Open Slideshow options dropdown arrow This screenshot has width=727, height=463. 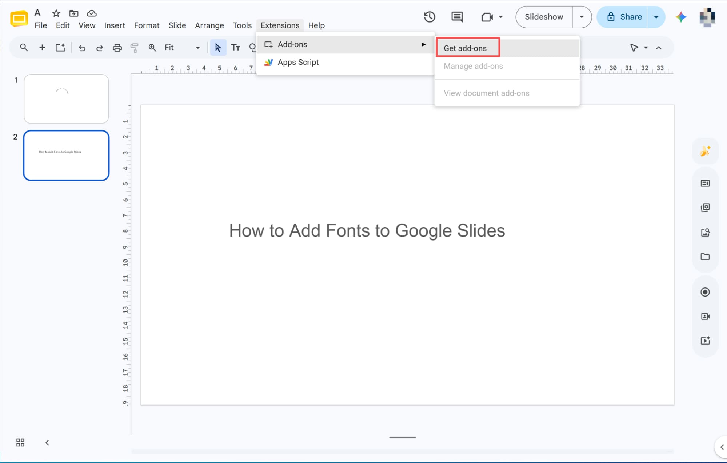(x=582, y=17)
